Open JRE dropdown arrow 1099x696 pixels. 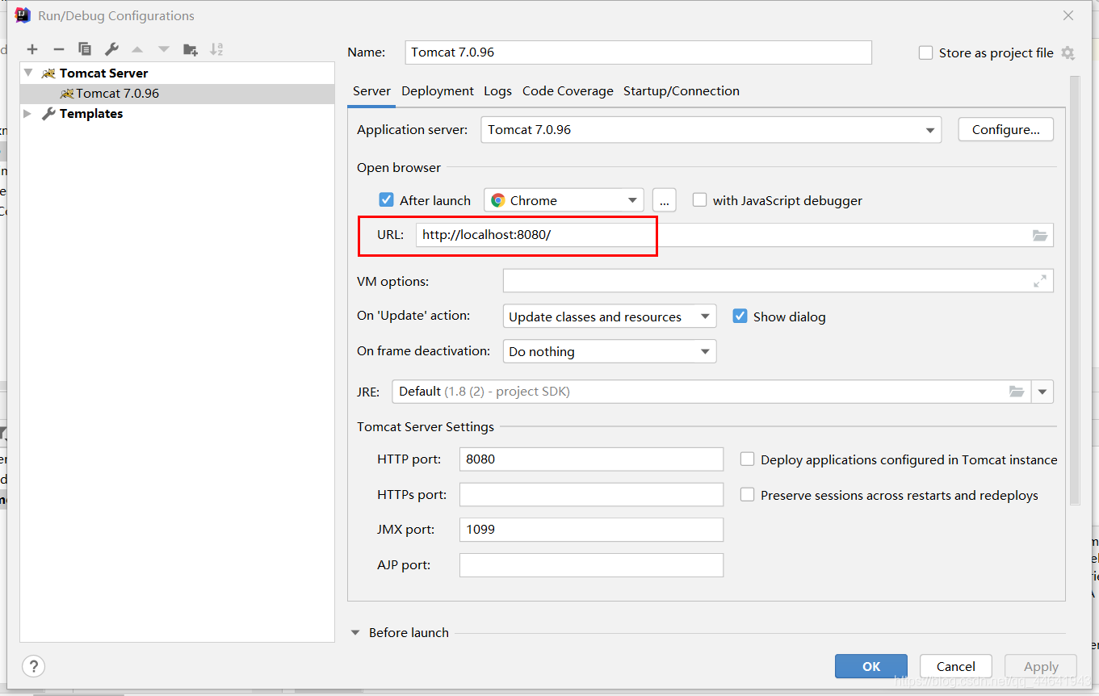[x=1042, y=392]
